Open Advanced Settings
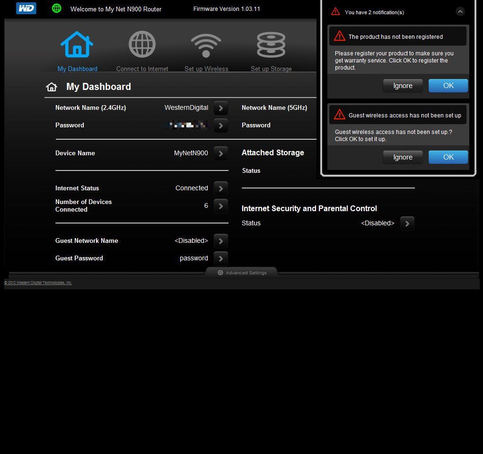The height and width of the screenshot is (454, 483). (x=242, y=273)
